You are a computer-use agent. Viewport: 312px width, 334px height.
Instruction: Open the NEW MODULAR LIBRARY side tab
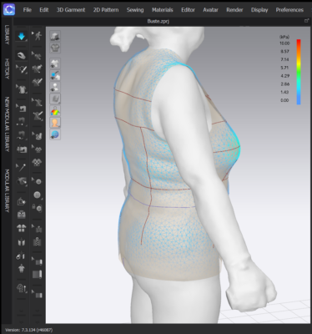7,124
